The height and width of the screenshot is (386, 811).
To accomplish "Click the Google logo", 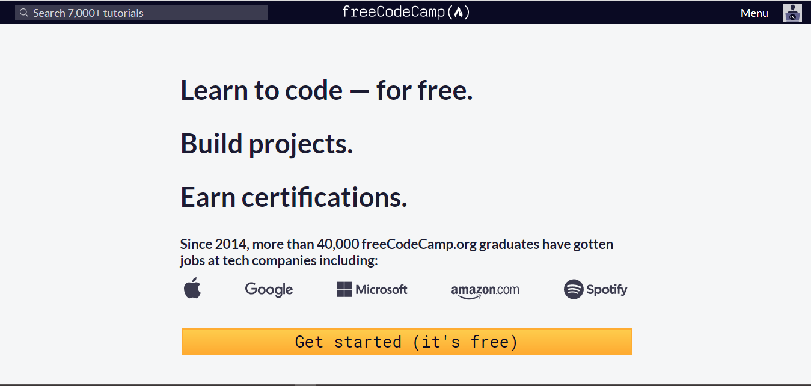I will click(x=269, y=289).
